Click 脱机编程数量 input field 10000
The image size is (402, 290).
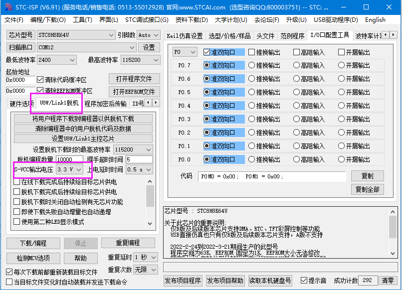69,159
